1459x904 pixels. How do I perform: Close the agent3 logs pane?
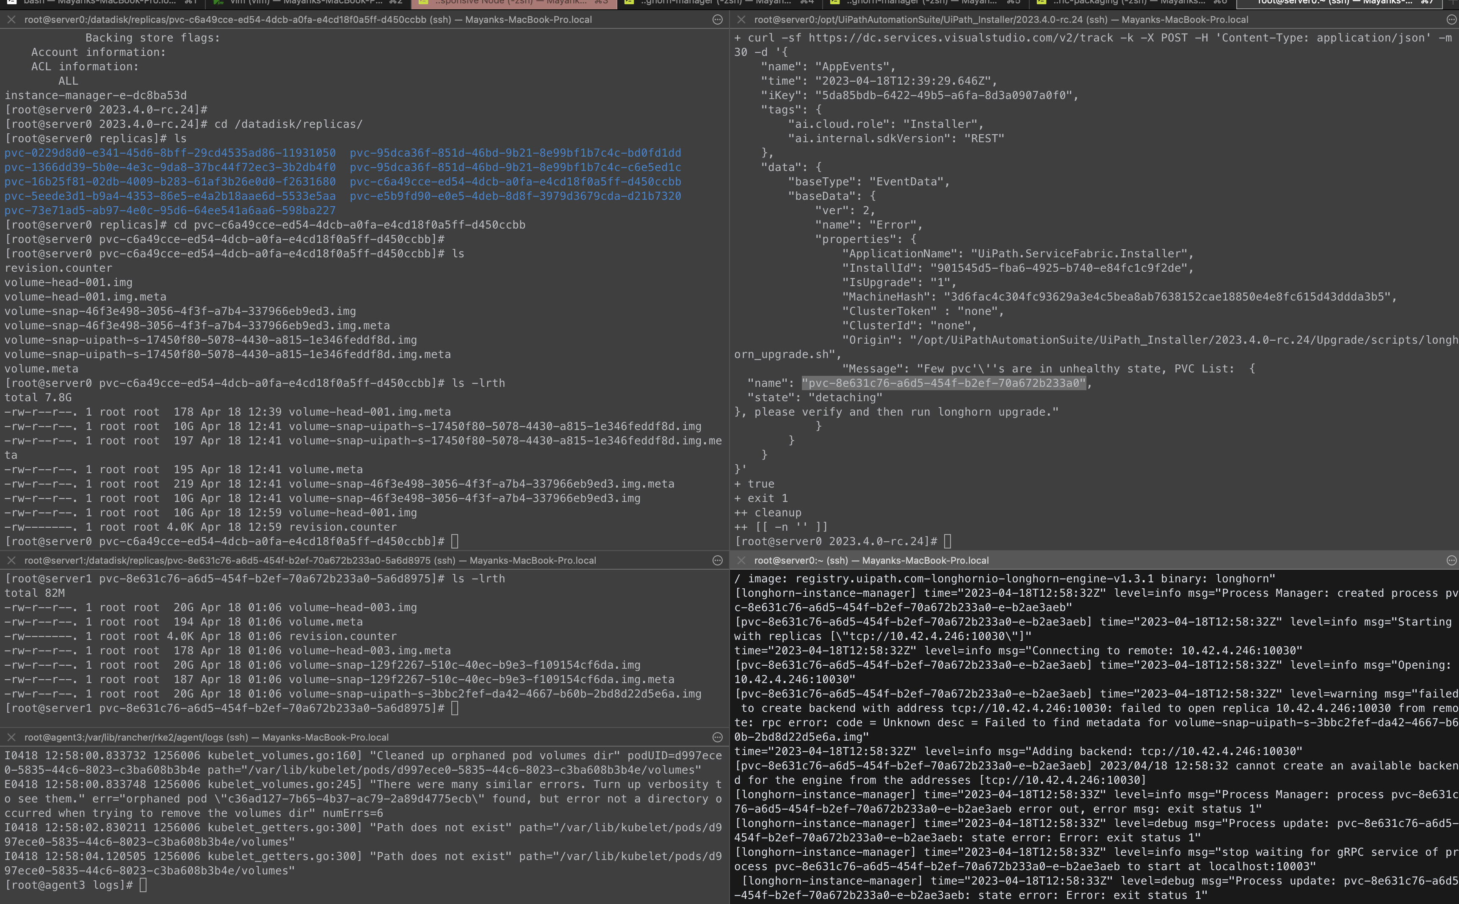click(11, 737)
